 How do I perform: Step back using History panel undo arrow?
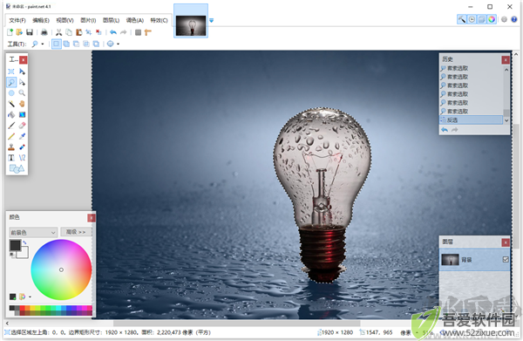click(x=445, y=130)
